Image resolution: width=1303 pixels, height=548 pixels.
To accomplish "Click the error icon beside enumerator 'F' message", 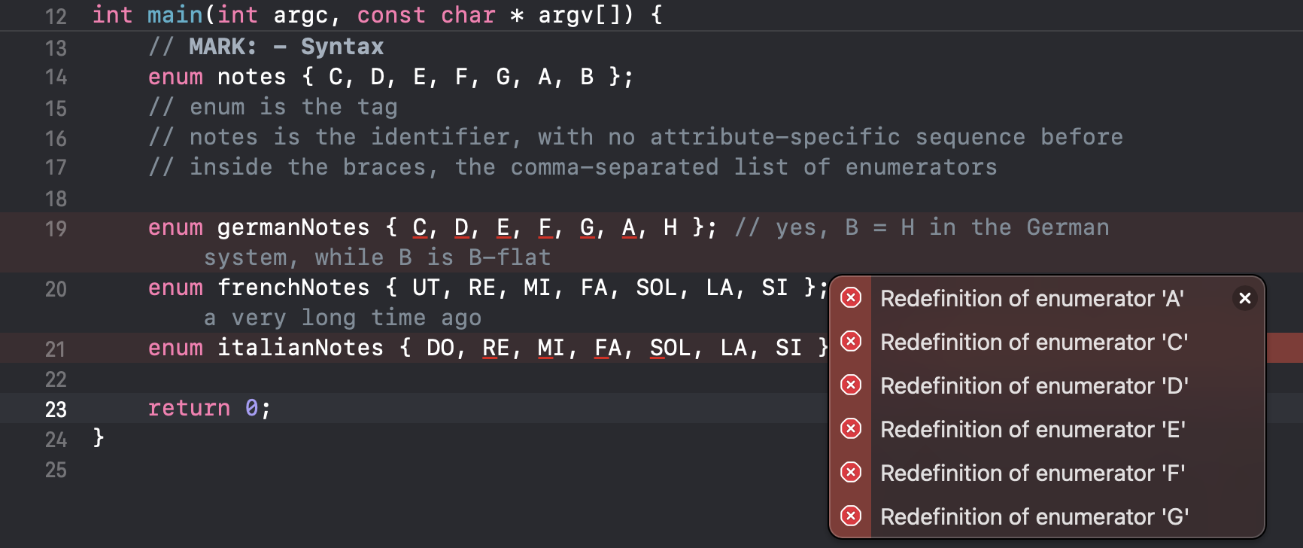I will tap(851, 473).
